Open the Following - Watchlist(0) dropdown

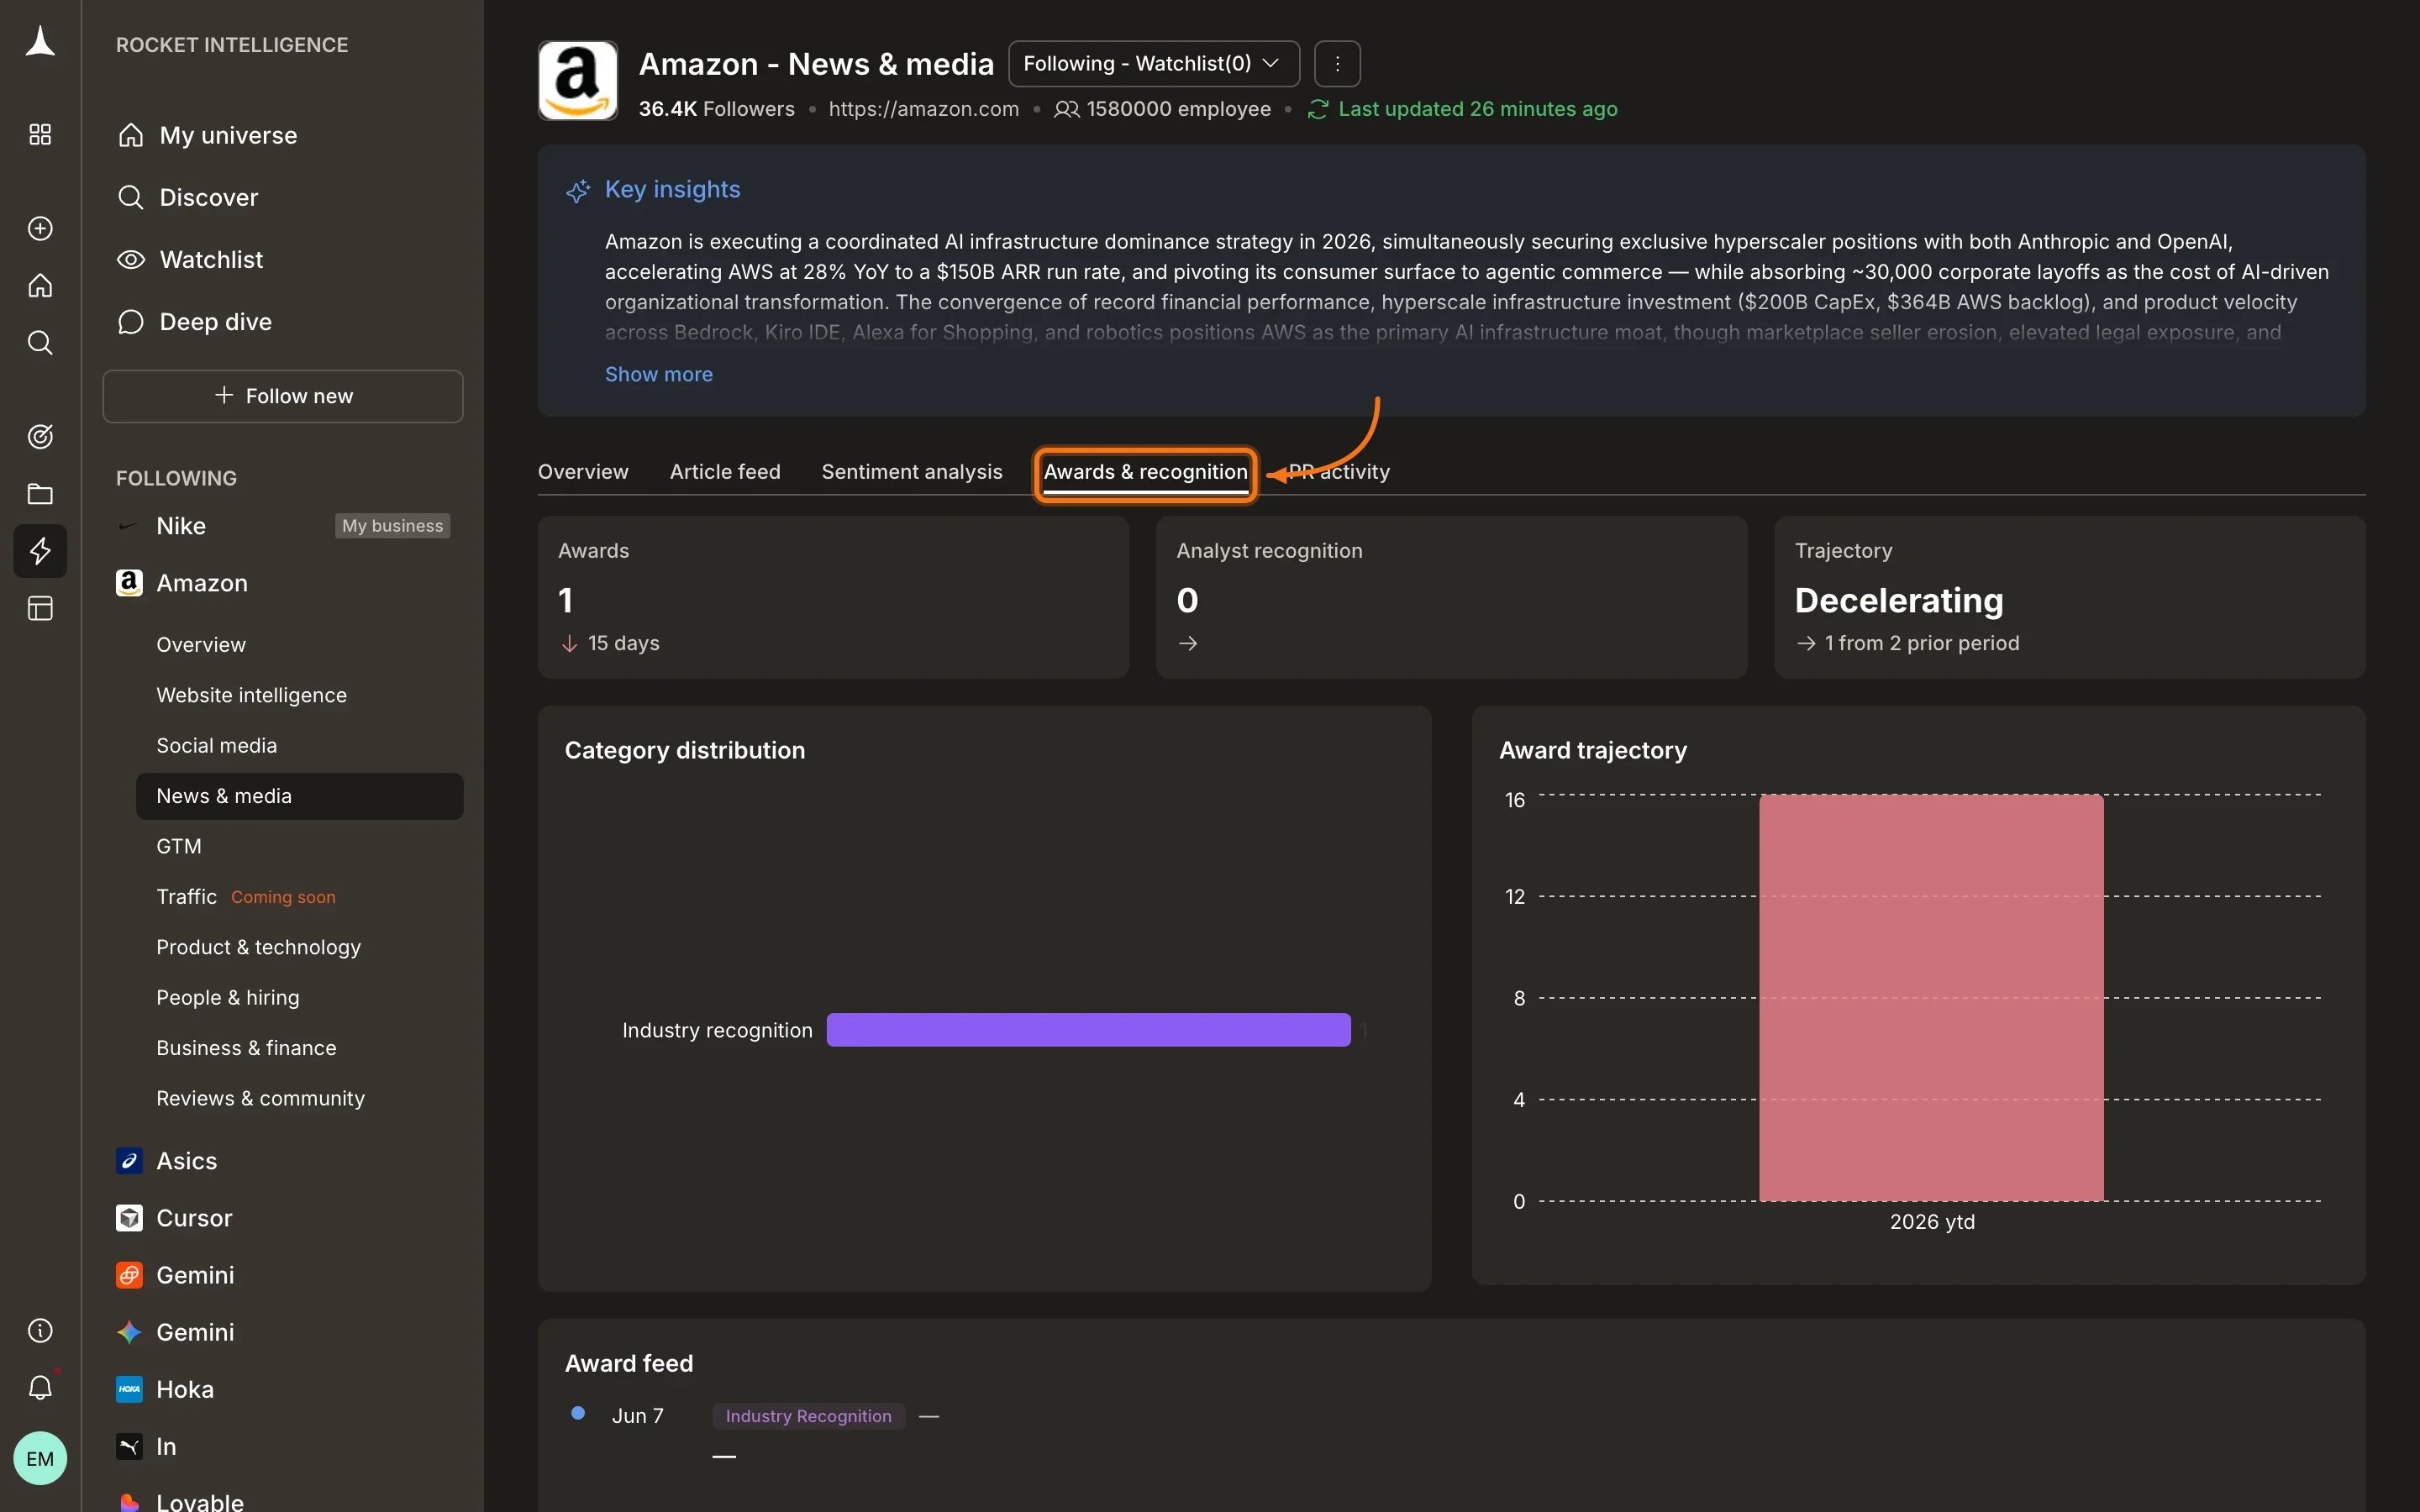tap(1154, 64)
